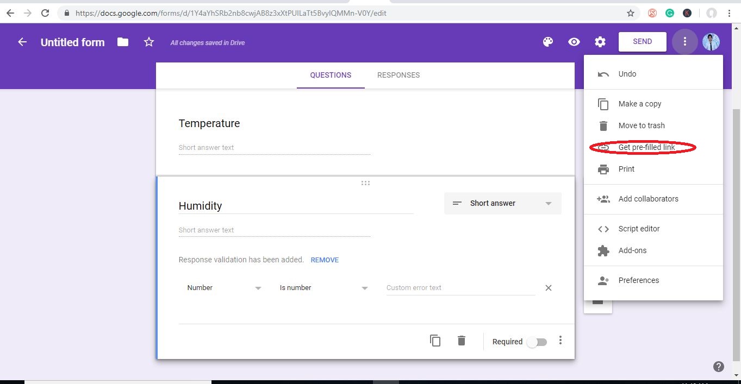This screenshot has height=384, width=741.
Task: Open form settings gear icon
Action: pos(600,42)
